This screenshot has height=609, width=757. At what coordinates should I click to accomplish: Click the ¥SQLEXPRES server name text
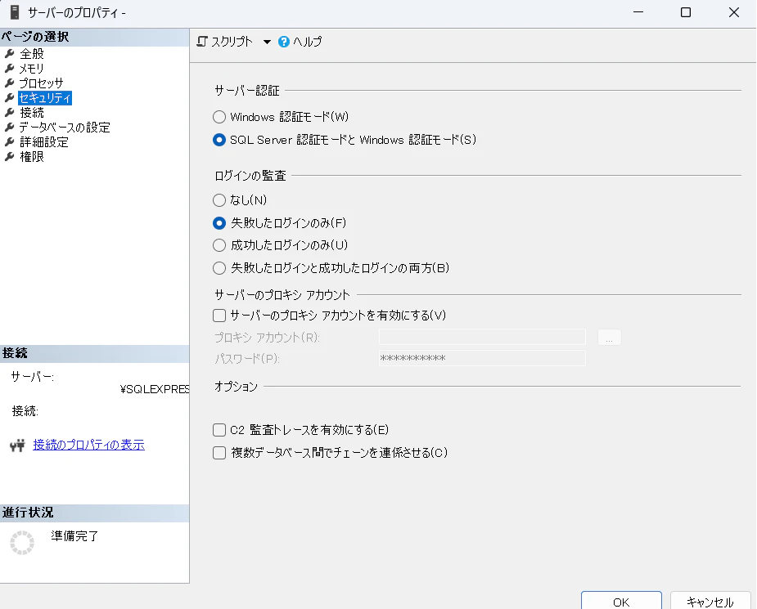click(155, 389)
